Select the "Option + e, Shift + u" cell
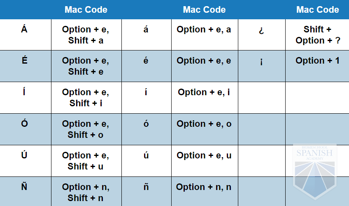Screen dimensions: 349x206 coord(86,161)
